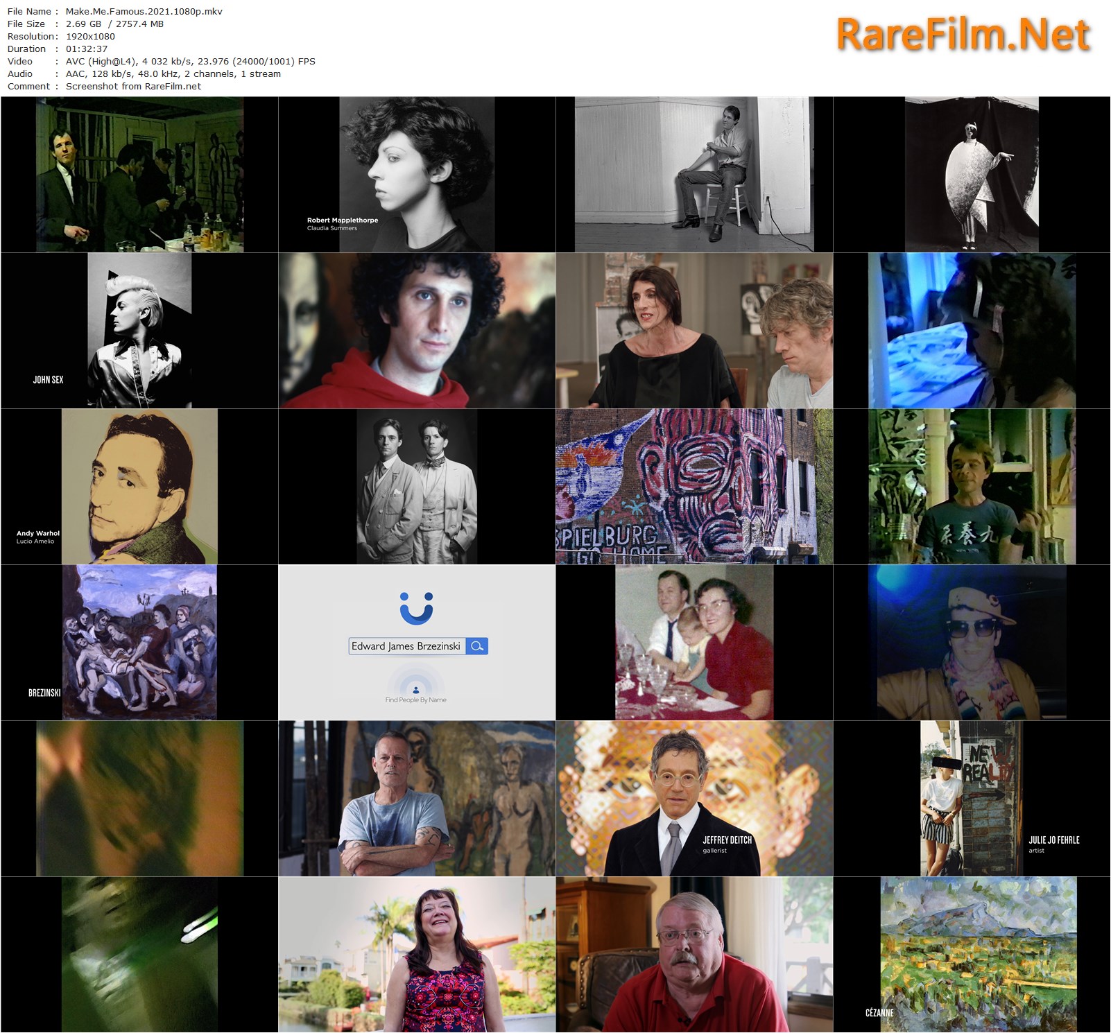
Task: Open the RareFilm.Net logo link
Action: click(x=963, y=35)
